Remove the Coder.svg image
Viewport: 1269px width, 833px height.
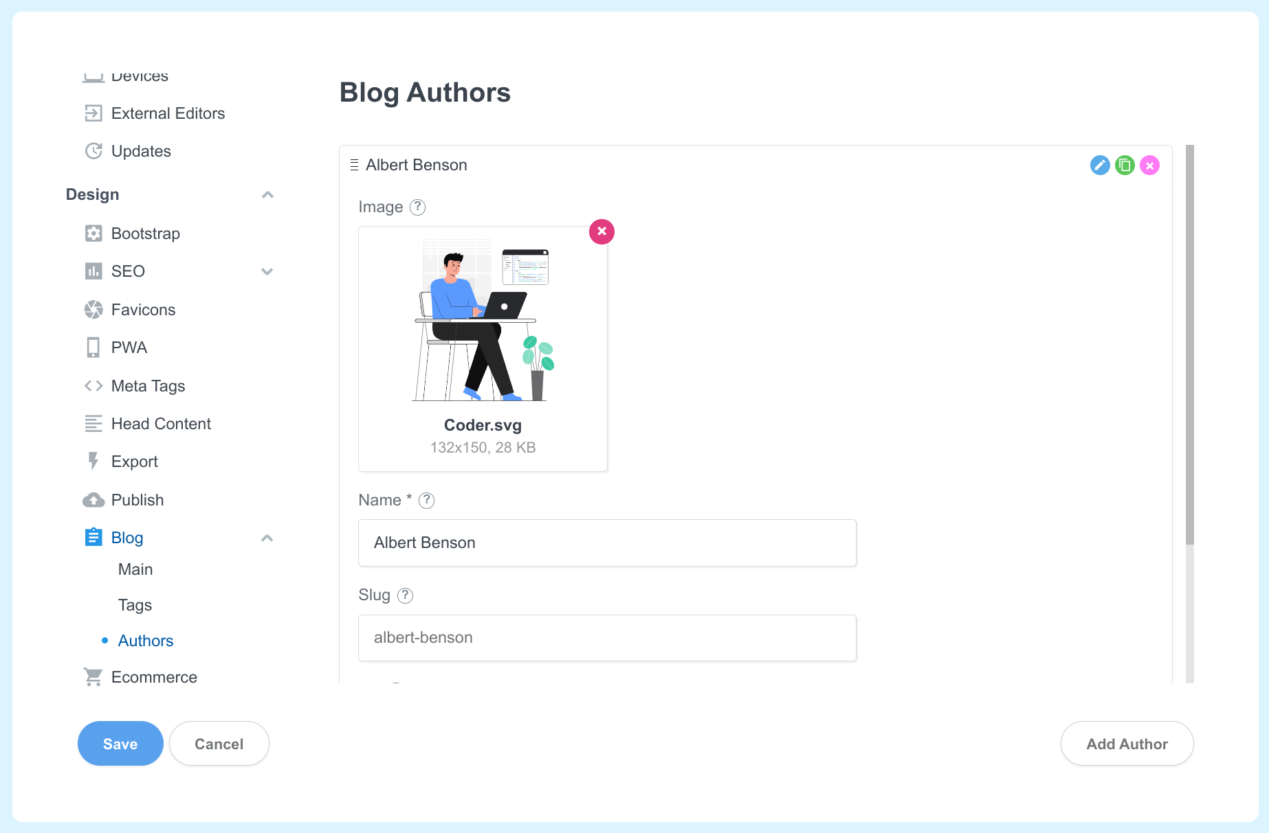tap(602, 231)
